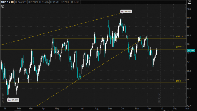Click the $95.817 price level label
Image resolution: width=197 pixels, height=111 pixels.
[x=180, y=81]
